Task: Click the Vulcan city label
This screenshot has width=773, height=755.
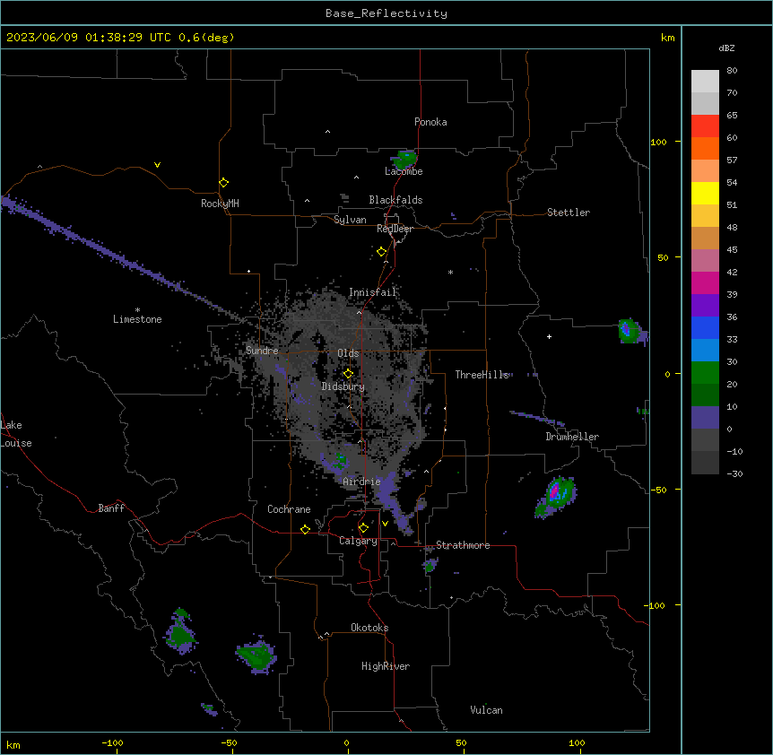Action: [x=487, y=710]
